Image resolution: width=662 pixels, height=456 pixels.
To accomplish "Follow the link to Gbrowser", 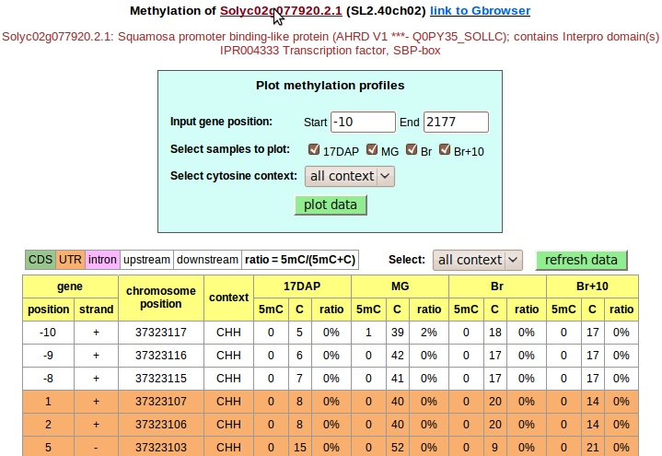I will (480, 10).
